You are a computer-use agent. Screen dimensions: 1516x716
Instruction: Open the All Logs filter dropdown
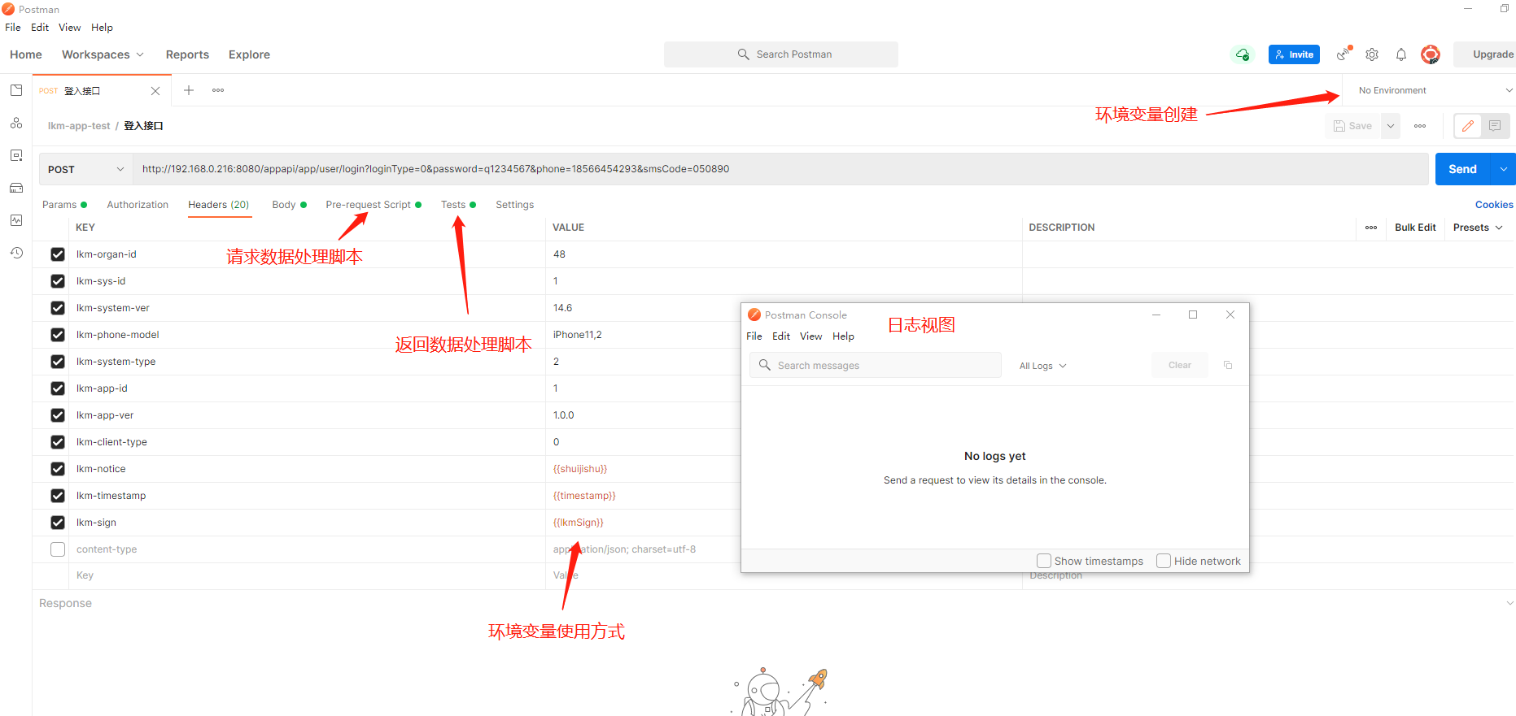1042,366
